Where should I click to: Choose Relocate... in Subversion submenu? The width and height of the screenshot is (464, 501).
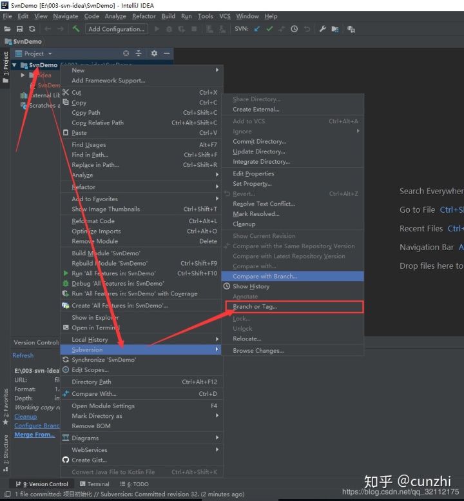(293, 339)
